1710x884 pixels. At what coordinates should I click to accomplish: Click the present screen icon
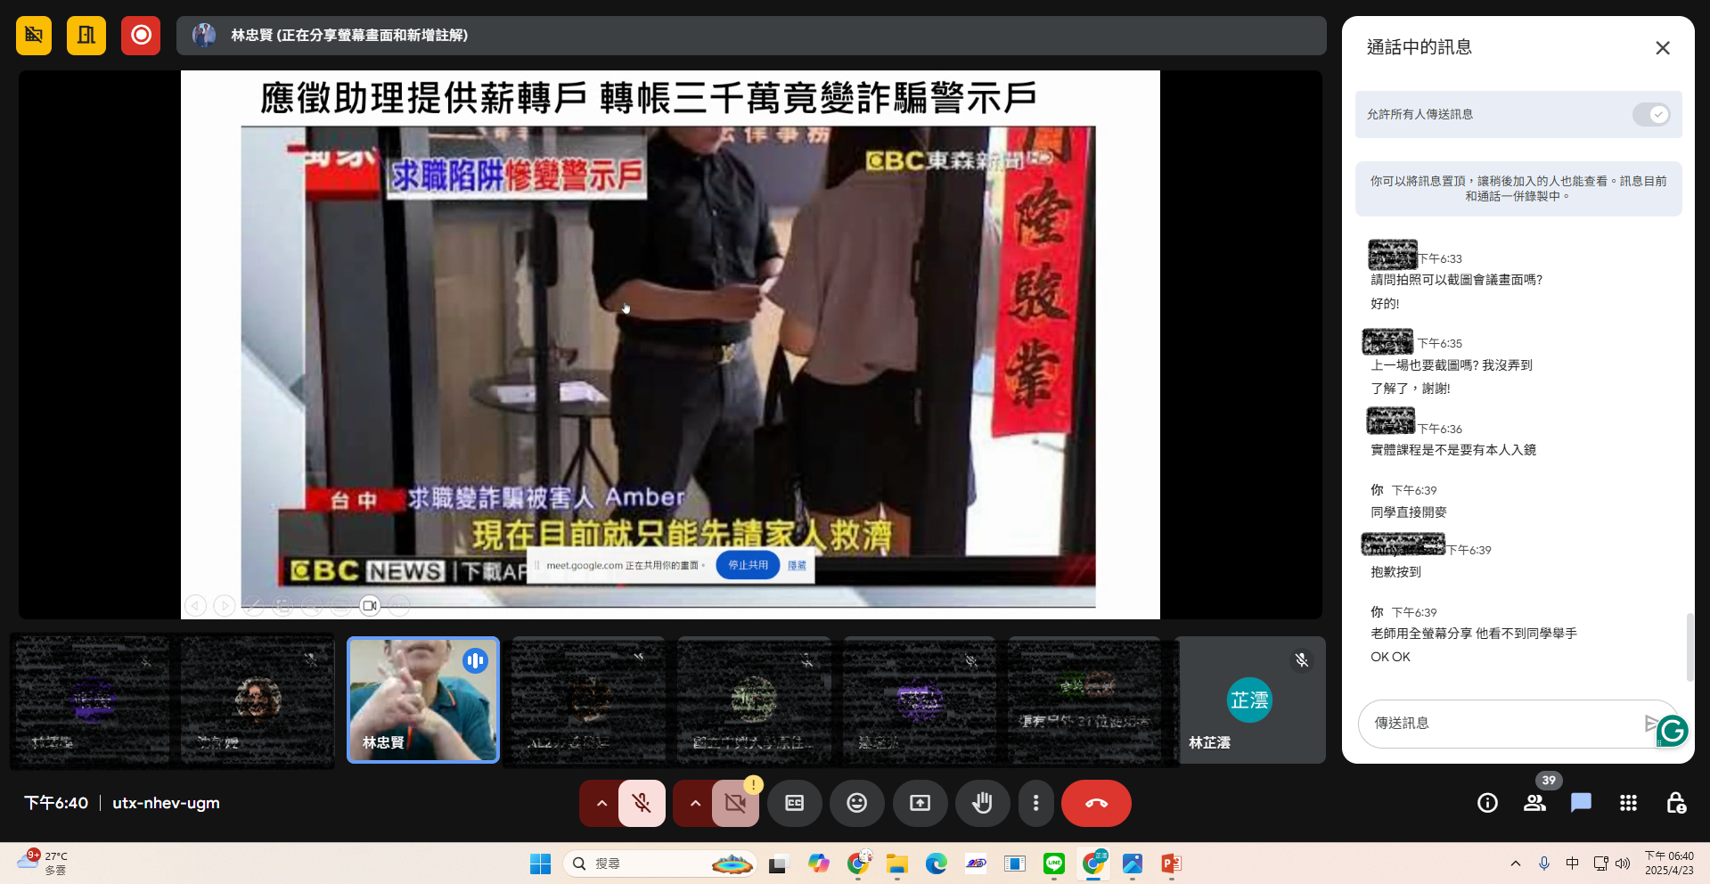[920, 803]
